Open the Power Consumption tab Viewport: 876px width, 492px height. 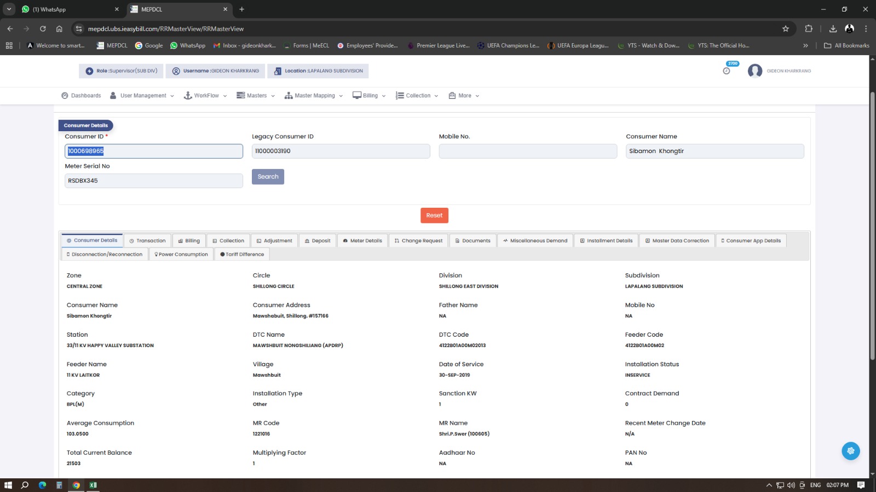click(x=181, y=254)
